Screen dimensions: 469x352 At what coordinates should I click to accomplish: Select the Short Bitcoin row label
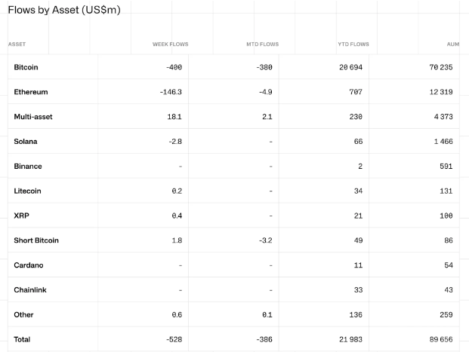(x=36, y=240)
